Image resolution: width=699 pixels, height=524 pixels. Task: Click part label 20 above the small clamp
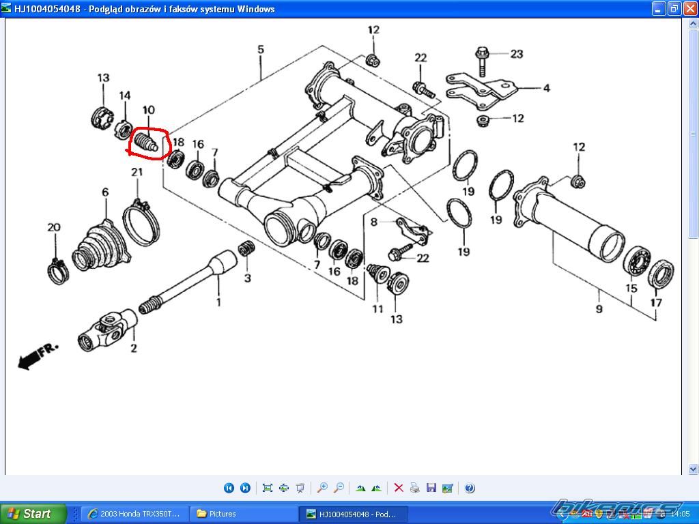(54, 227)
